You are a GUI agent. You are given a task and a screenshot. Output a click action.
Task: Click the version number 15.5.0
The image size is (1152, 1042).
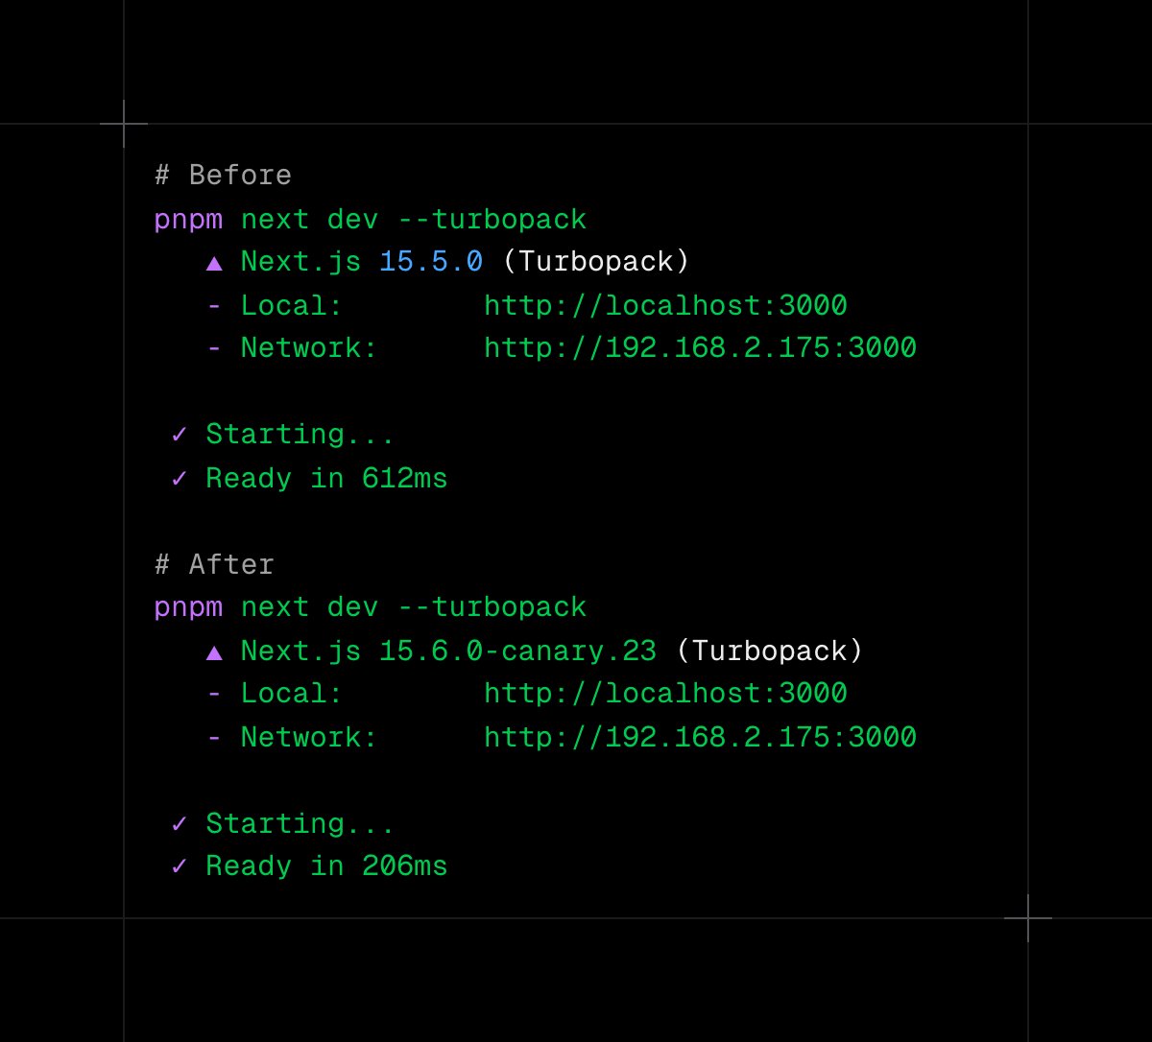(x=431, y=262)
